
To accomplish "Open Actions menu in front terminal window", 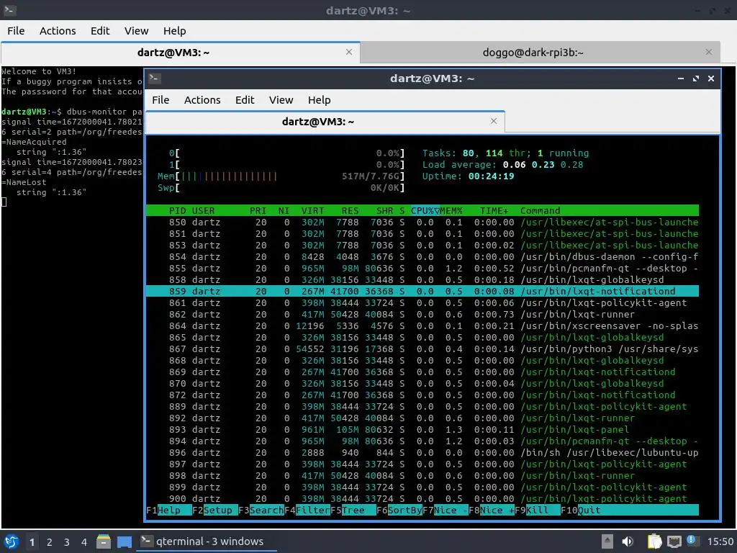I will 202,99.
